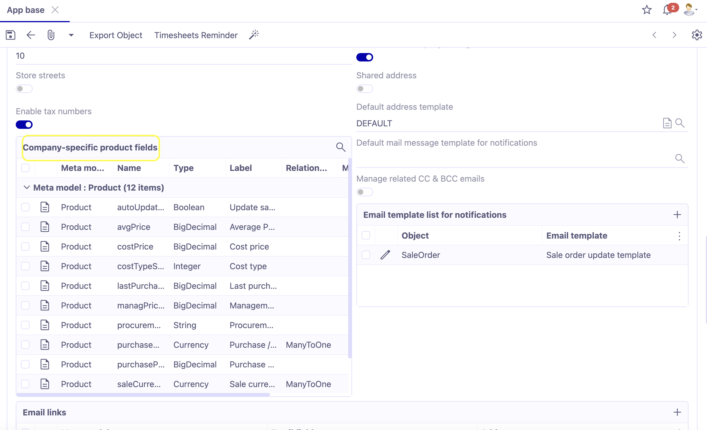Switch to the App base tab

point(26,10)
